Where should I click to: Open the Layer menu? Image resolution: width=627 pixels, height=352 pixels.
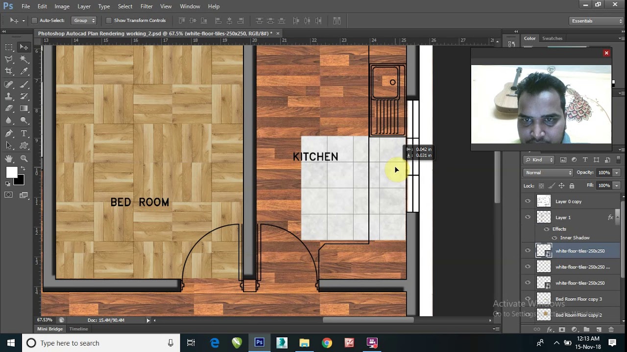[x=84, y=6]
